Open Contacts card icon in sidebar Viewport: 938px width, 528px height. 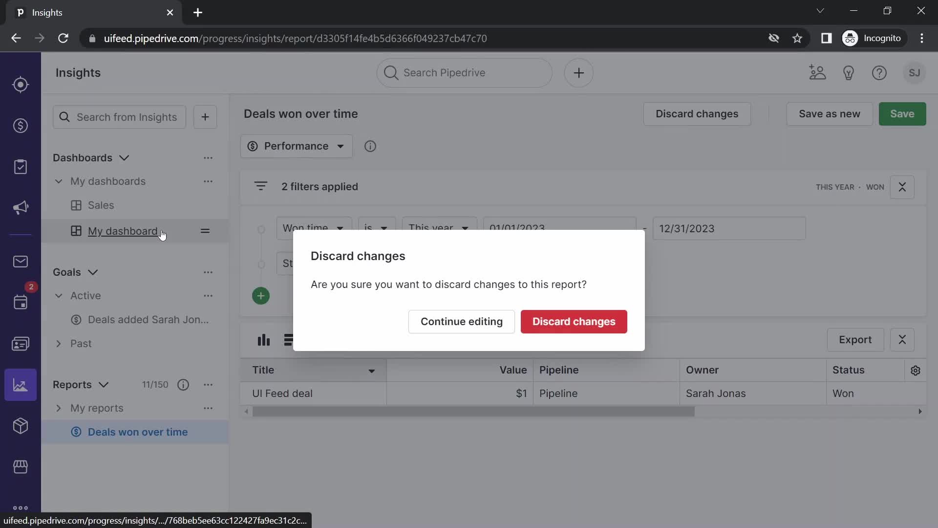(x=20, y=344)
